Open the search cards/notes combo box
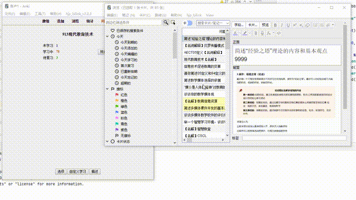Image resolution: width=356 pixels, height=200 pixels. click(212, 23)
